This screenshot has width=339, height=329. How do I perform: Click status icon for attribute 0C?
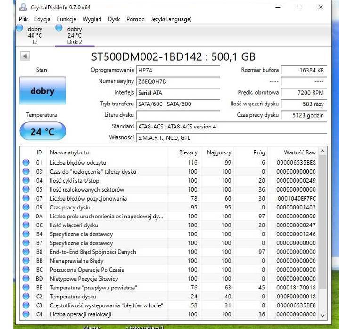point(26,225)
